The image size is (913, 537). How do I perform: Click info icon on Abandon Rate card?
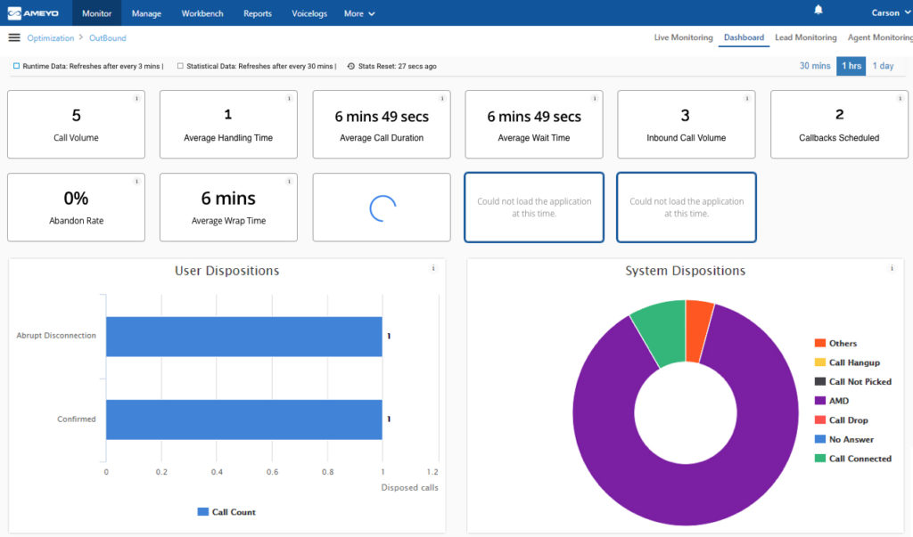[136, 182]
